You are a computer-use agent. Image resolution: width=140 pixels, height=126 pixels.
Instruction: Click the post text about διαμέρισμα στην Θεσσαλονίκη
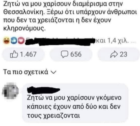coord(70,16)
